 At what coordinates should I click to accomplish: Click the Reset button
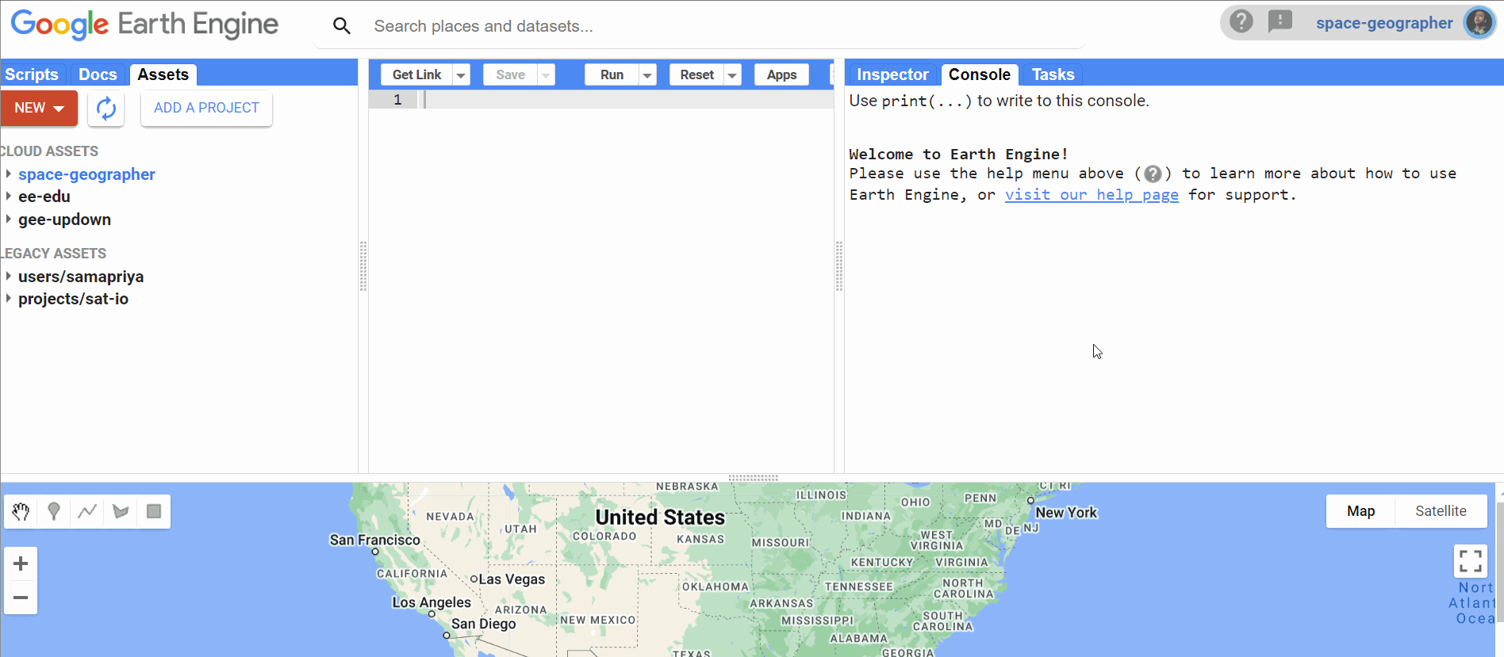(x=696, y=74)
